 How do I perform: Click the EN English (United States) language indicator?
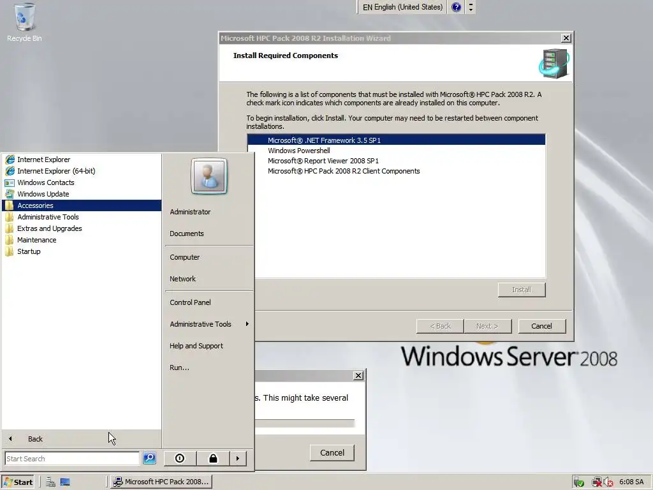point(402,7)
